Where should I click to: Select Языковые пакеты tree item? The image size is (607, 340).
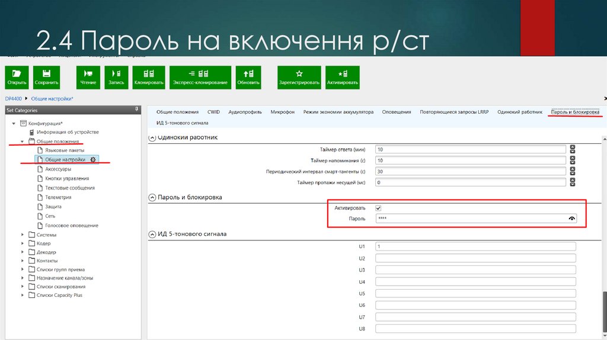coord(65,150)
